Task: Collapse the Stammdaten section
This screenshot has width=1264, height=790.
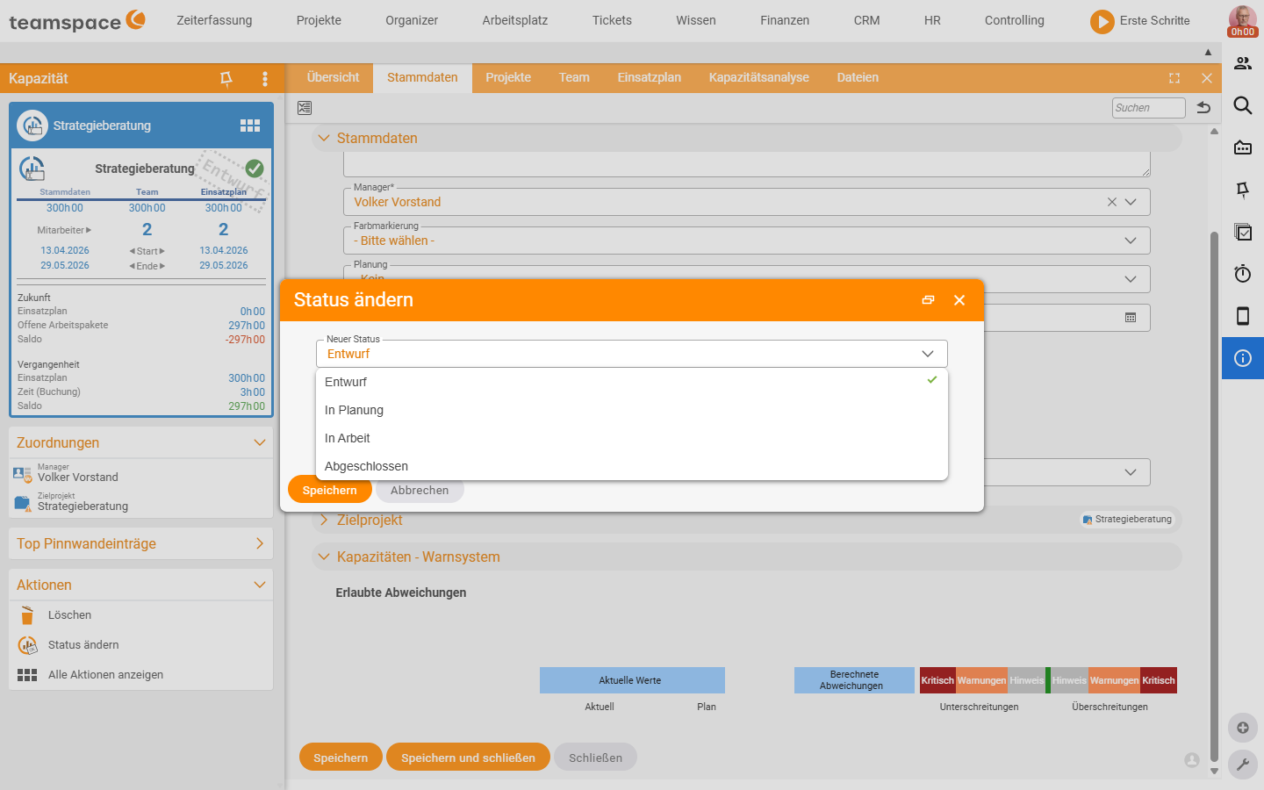Action: point(324,139)
